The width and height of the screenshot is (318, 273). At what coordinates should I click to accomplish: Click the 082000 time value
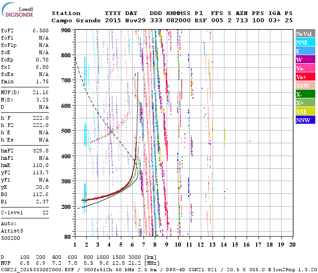coord(179,20)
